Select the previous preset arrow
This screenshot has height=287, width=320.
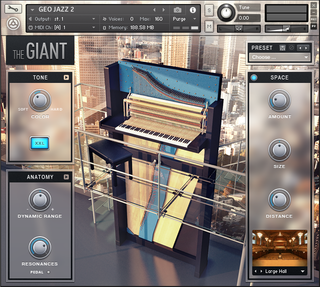tap(300, 48)
